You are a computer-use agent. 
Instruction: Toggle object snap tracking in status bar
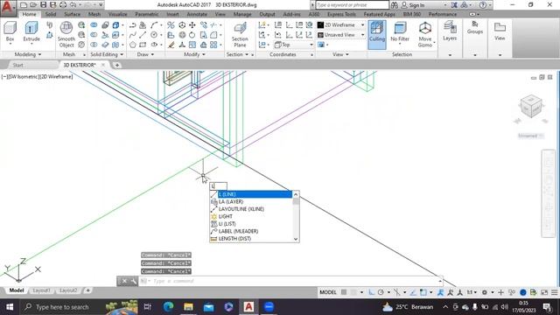pyautogui.click(x=413, y=292)
